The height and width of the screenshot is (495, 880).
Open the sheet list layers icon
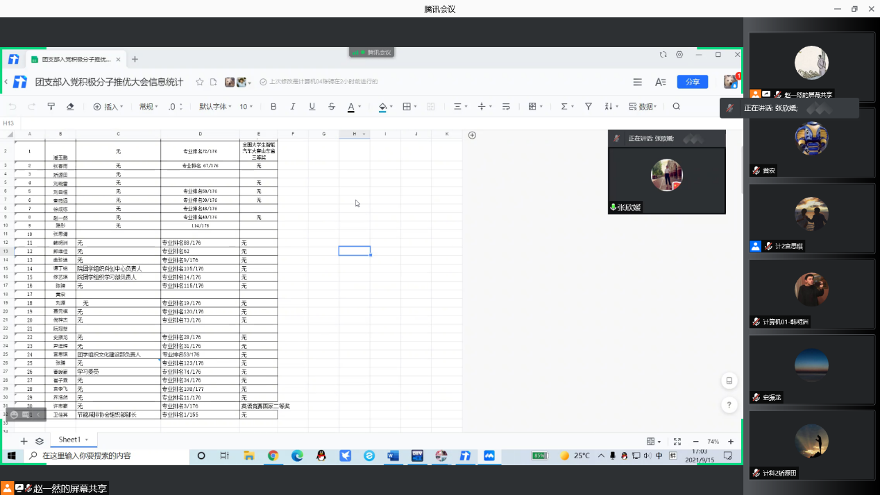40,441
